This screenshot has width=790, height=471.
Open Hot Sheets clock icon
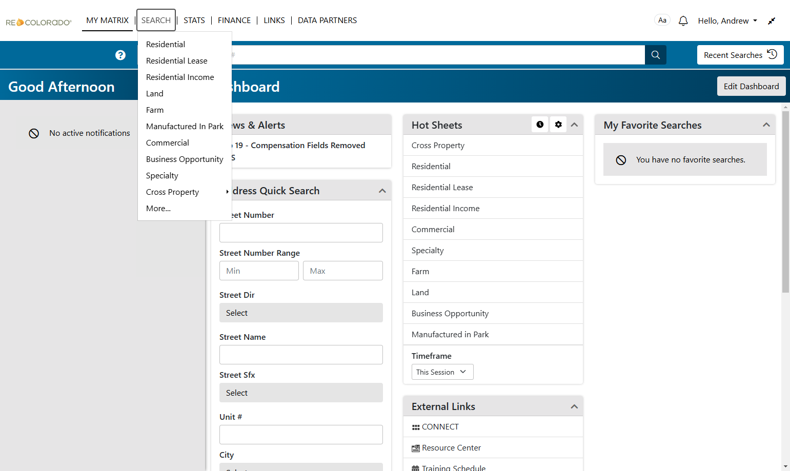540,125
